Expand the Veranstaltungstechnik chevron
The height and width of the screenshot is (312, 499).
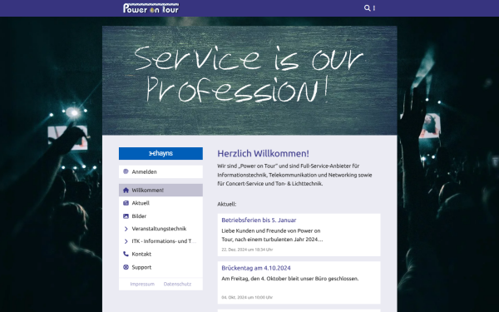coord(126,229)
